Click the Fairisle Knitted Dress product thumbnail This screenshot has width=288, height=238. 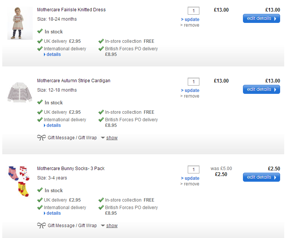17,23
